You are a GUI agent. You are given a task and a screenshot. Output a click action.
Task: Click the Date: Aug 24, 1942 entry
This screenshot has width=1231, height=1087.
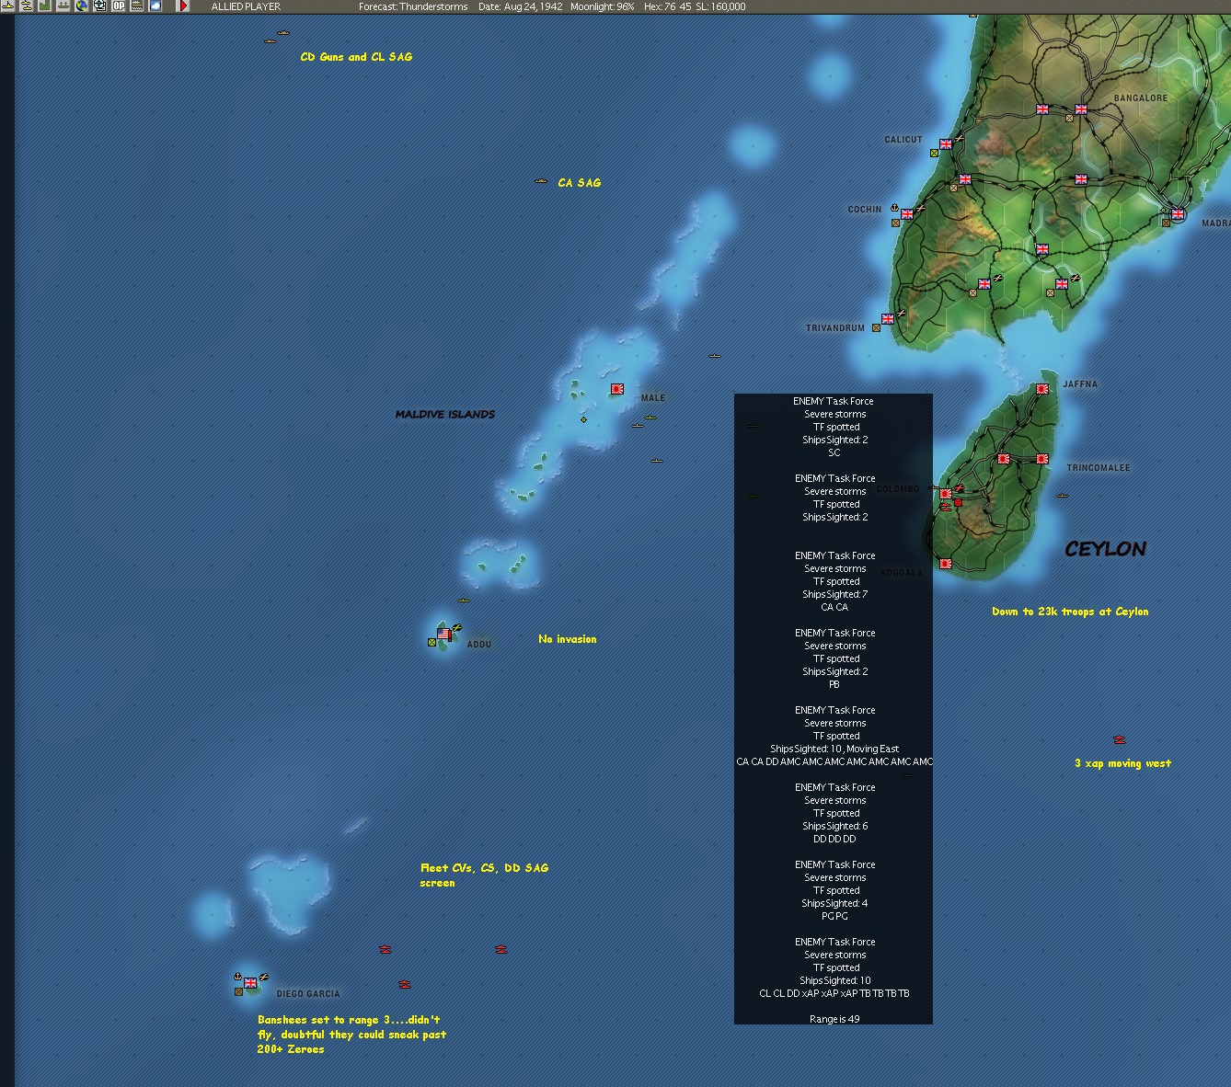click(521, 6)
